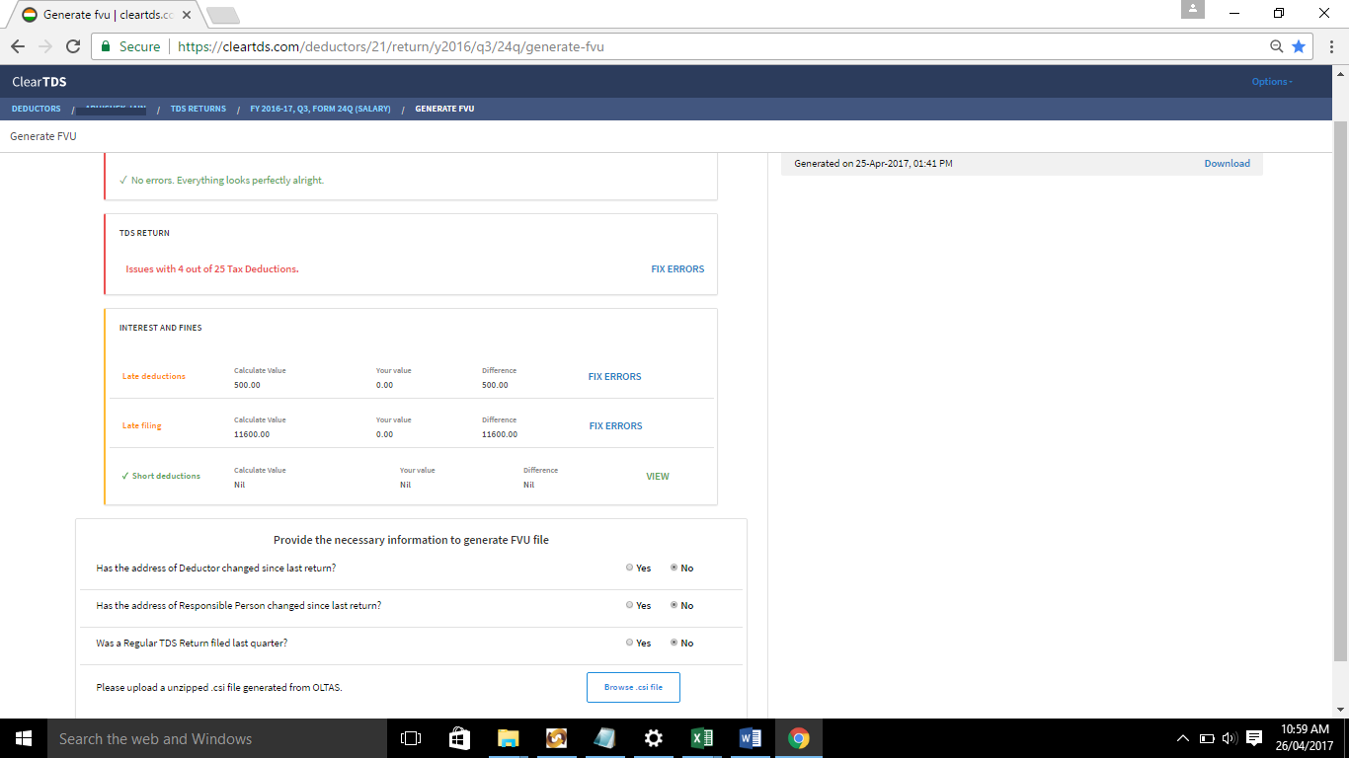Reload the page with the browser refresh icon
The height and width of the screenshot is (758, 1349).
click(73, 46)
